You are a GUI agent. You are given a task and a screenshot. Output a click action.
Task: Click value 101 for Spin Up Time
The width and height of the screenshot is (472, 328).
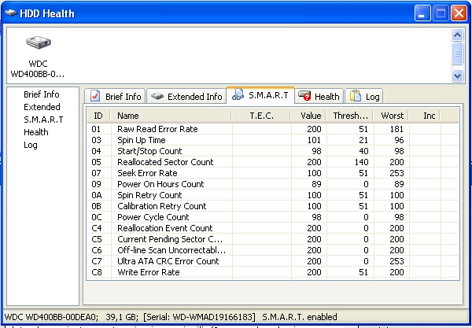point(314,140)
